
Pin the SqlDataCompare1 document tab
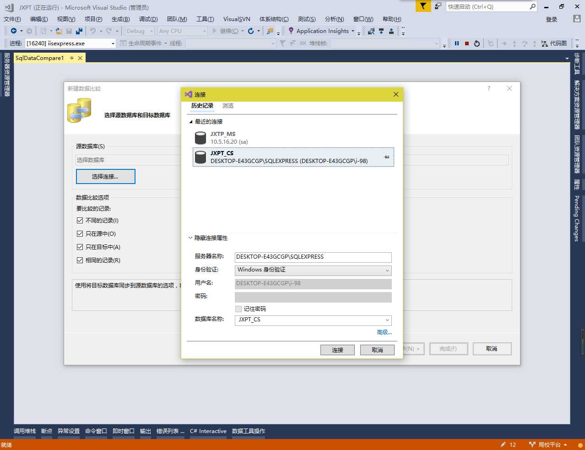[72, 58]
